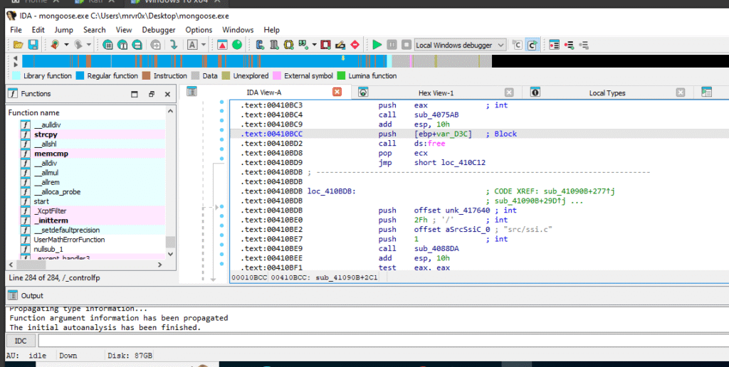The height and width of the screenshot is (367, 729).
Task: Toggle the highlighted 'C' with play arrow icon
Action: 533,45
